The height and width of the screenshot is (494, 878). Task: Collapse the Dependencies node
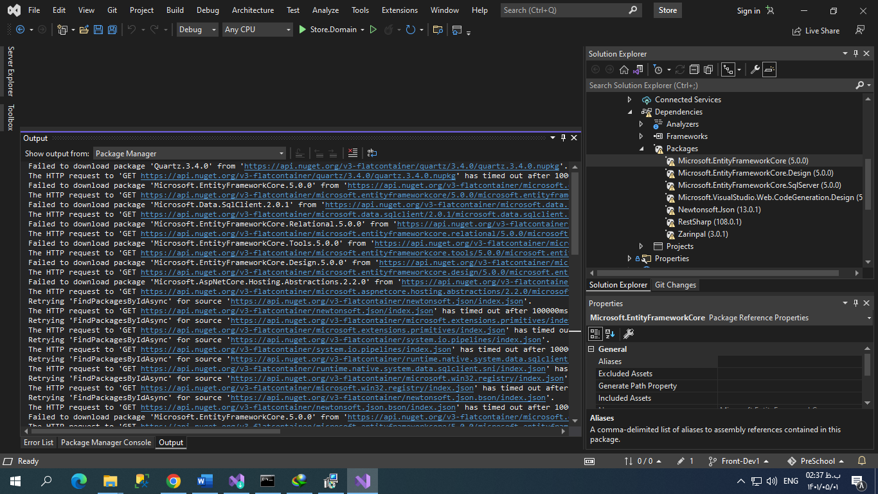(629, 112)
